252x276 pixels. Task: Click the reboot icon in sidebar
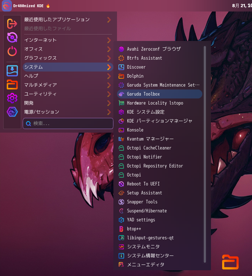[12, 37]
